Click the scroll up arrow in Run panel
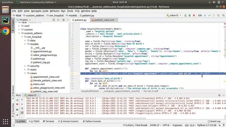Screen dimensions: 226x127 pyautogui.click(x=22, y=99)
